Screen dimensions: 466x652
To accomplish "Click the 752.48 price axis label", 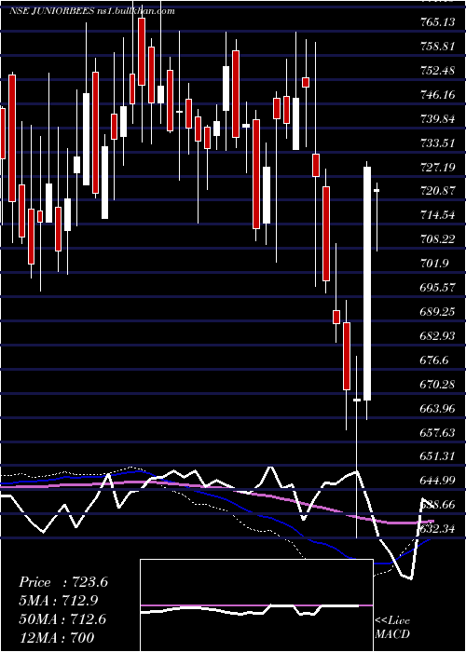I will [x=438, y=71].
